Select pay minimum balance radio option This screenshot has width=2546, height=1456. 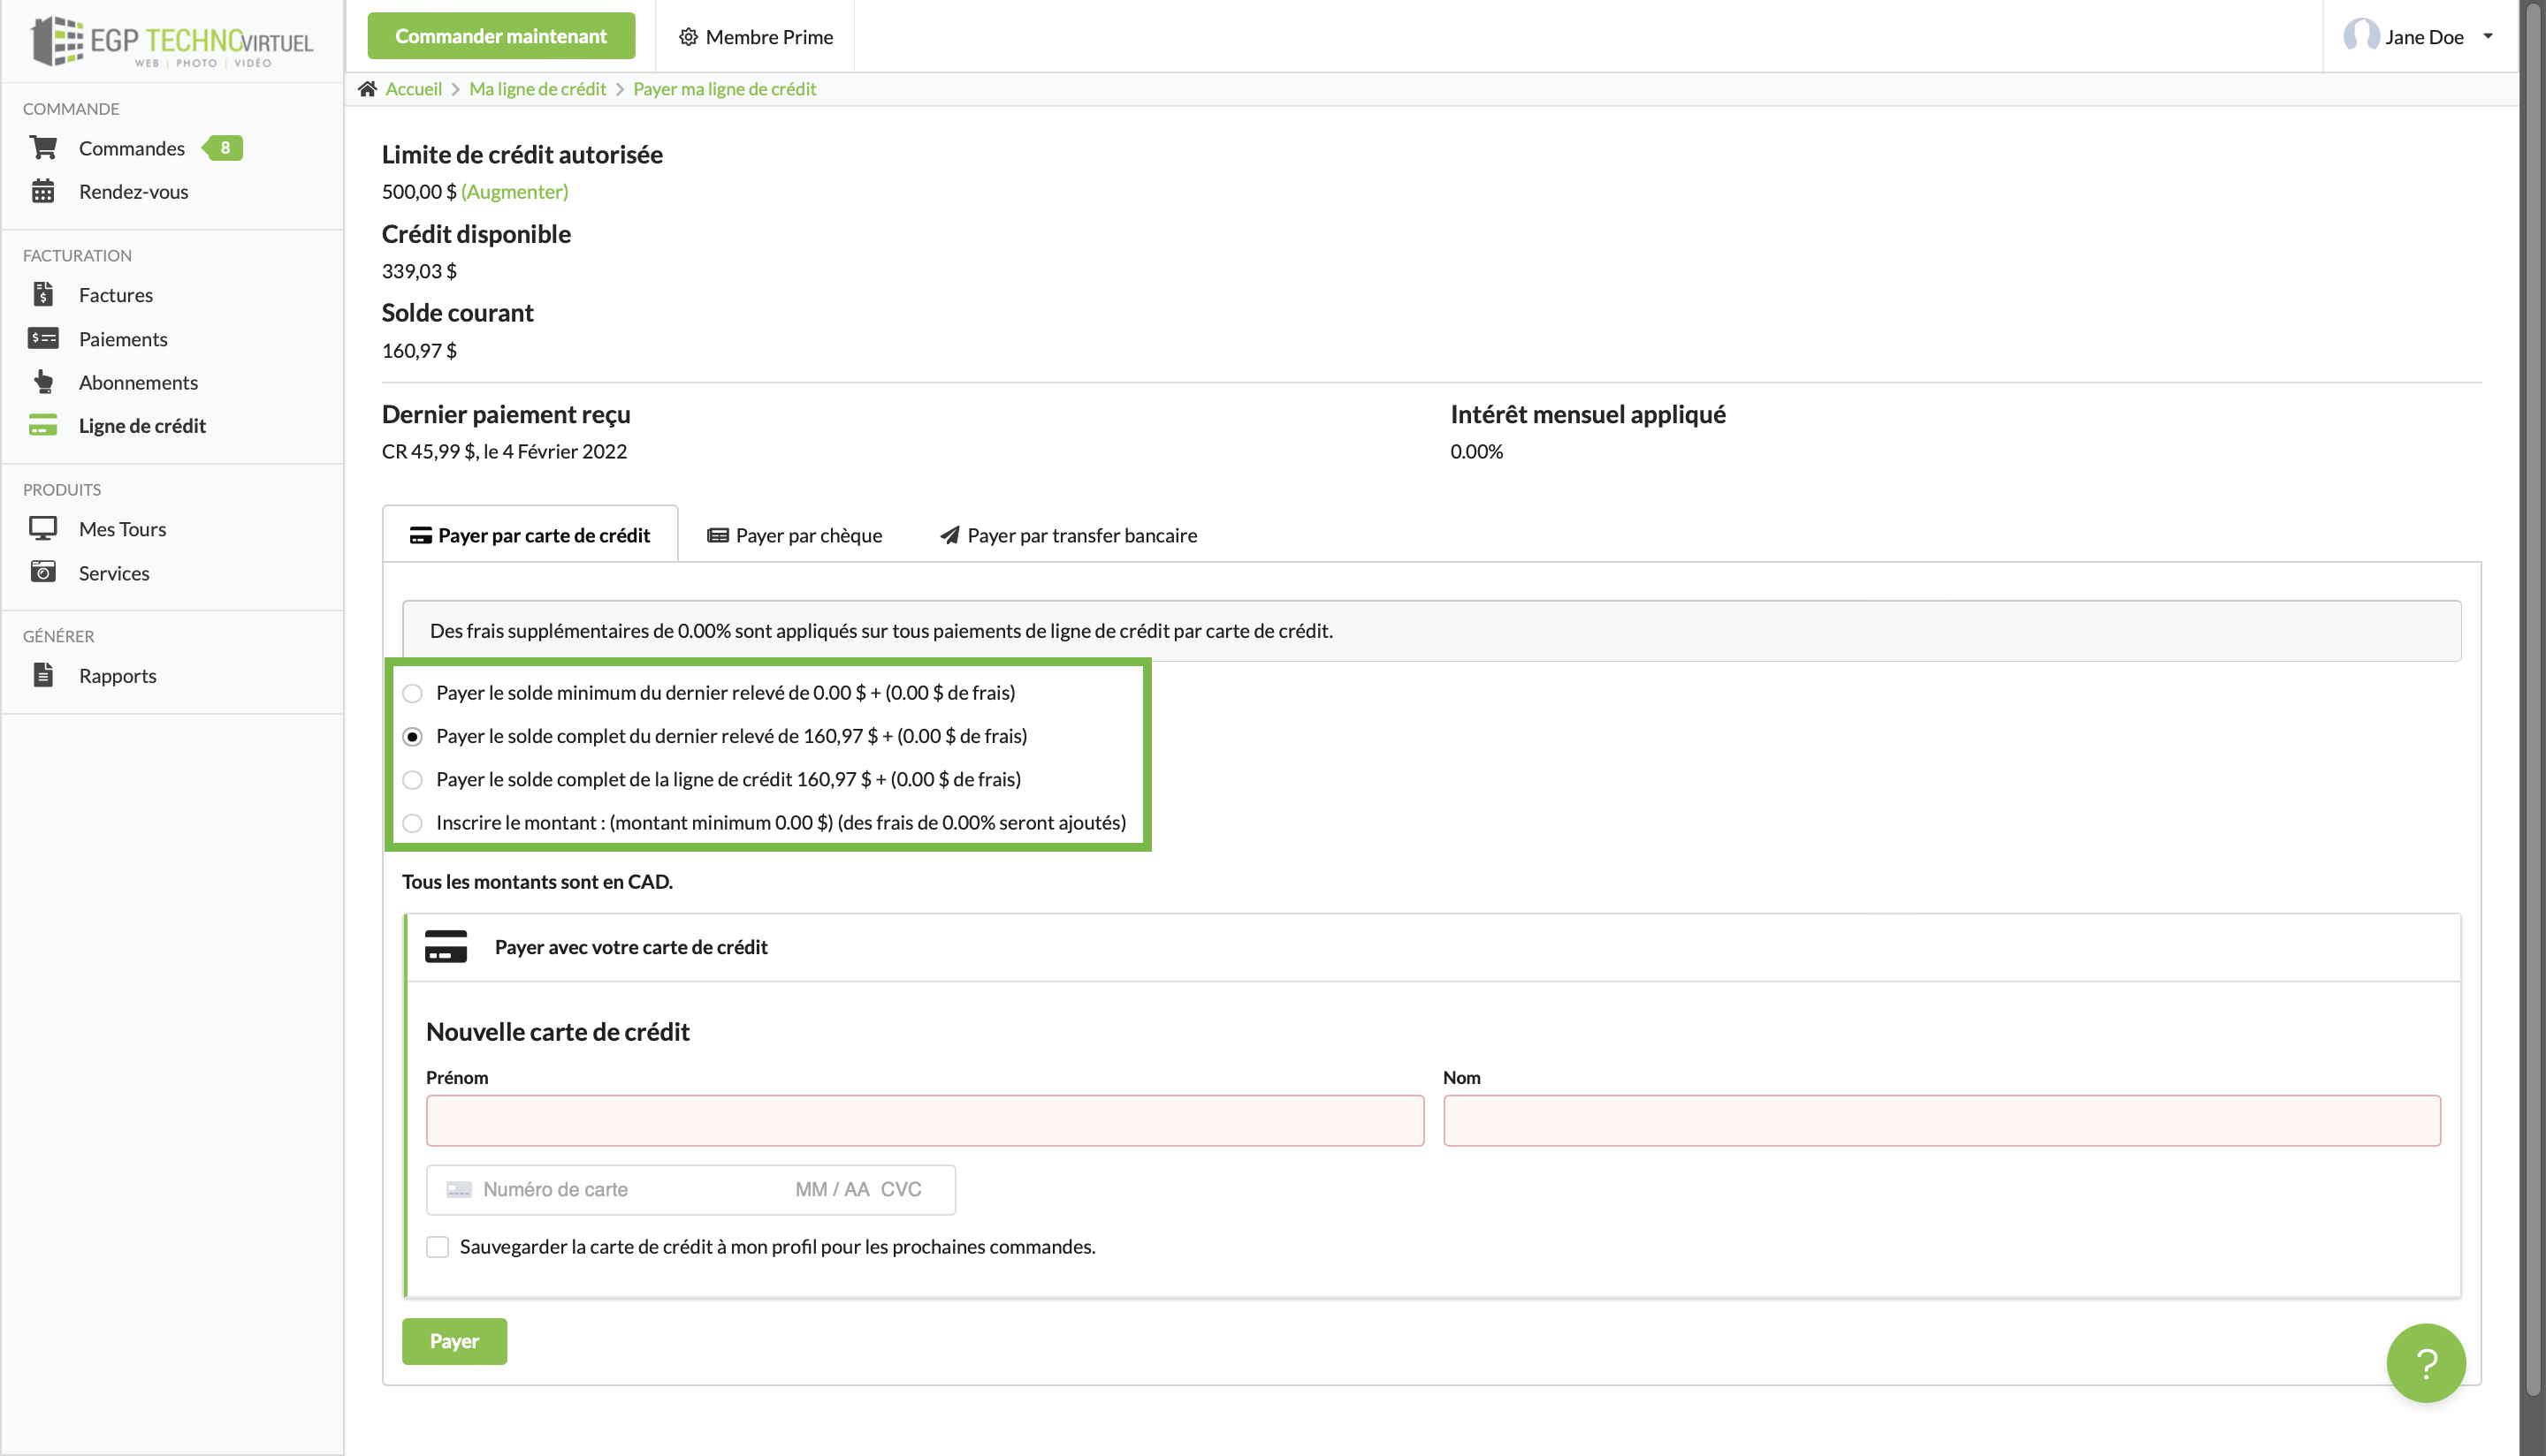coord(412,693)
